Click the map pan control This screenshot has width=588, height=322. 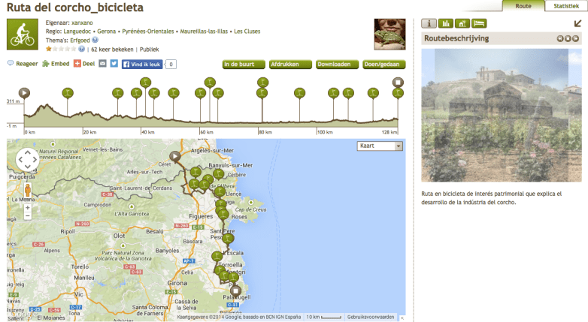pos(27,160)
